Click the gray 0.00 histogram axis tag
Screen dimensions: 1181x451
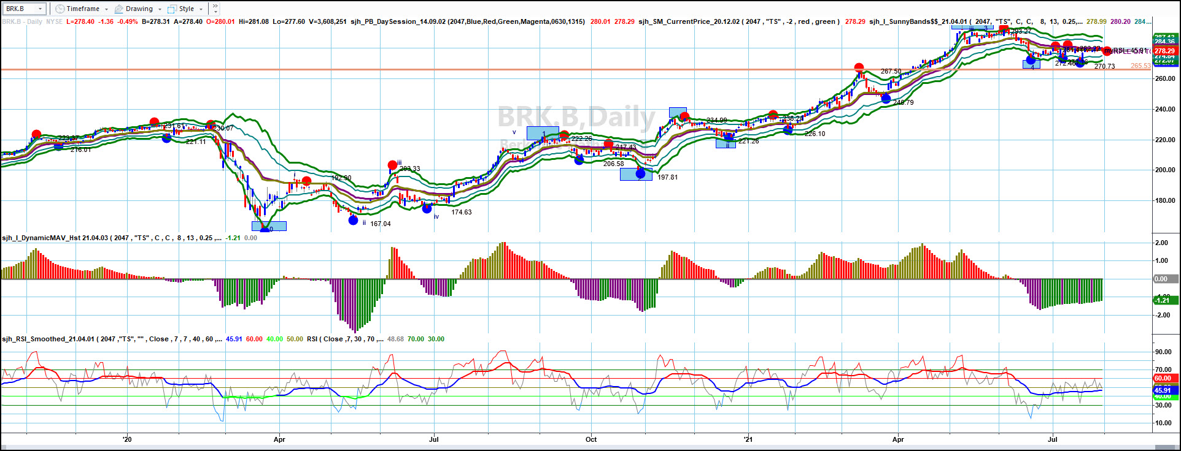pos(1164,279)
